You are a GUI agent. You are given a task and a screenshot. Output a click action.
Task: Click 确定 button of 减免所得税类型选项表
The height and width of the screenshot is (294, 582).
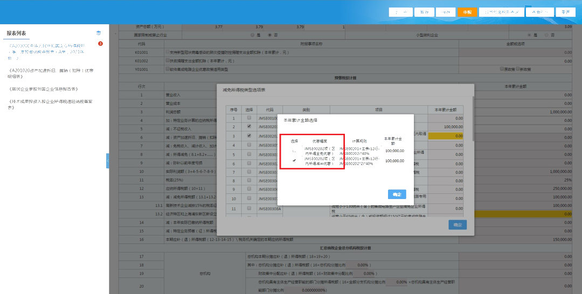(x=458, y=225)
